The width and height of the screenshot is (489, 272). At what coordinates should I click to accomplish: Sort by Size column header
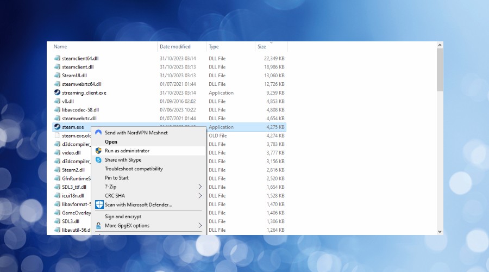[262, 47]
